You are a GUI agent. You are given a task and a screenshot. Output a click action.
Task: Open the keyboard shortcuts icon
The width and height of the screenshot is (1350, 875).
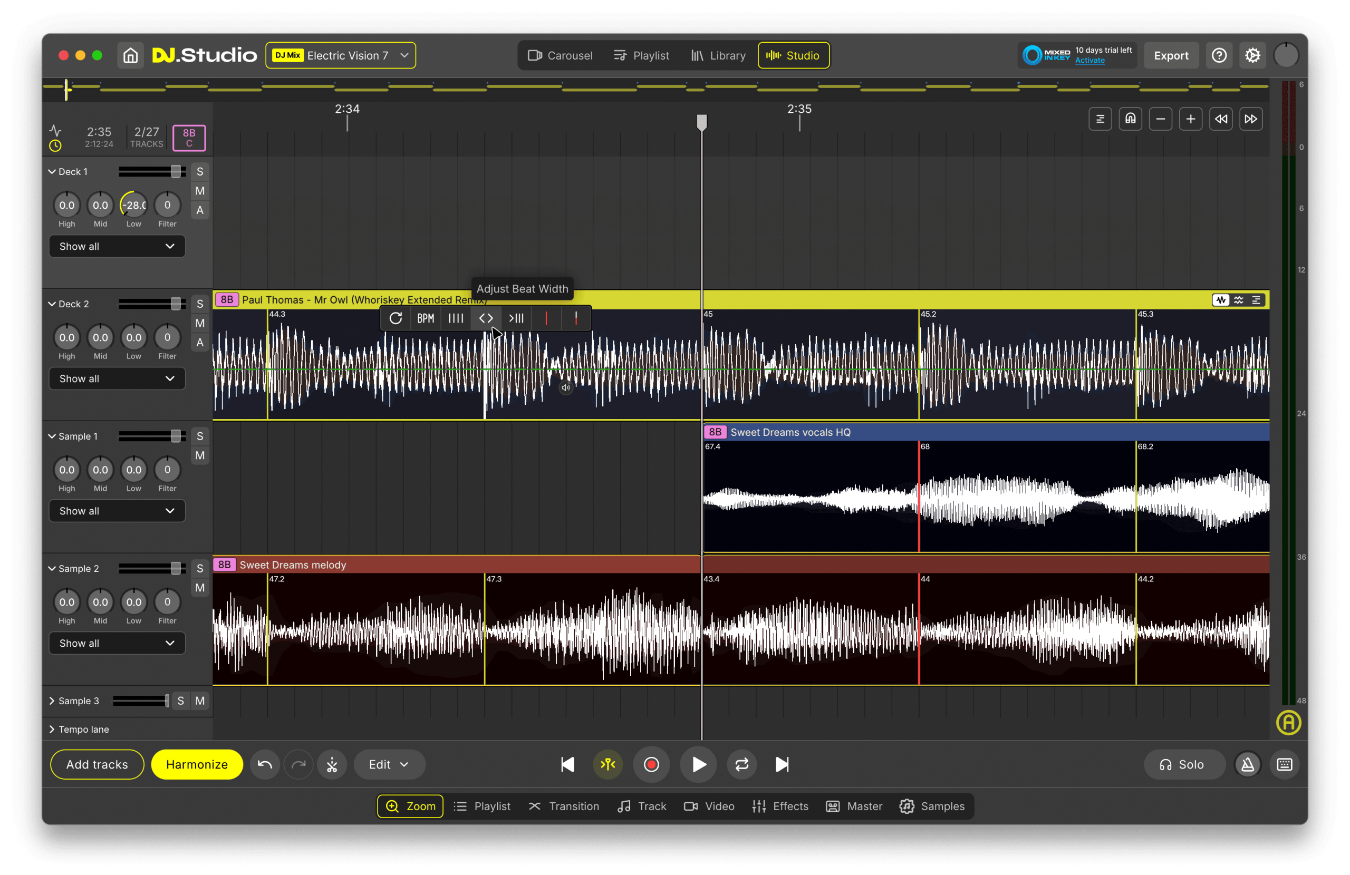(x=1284, y=764)
